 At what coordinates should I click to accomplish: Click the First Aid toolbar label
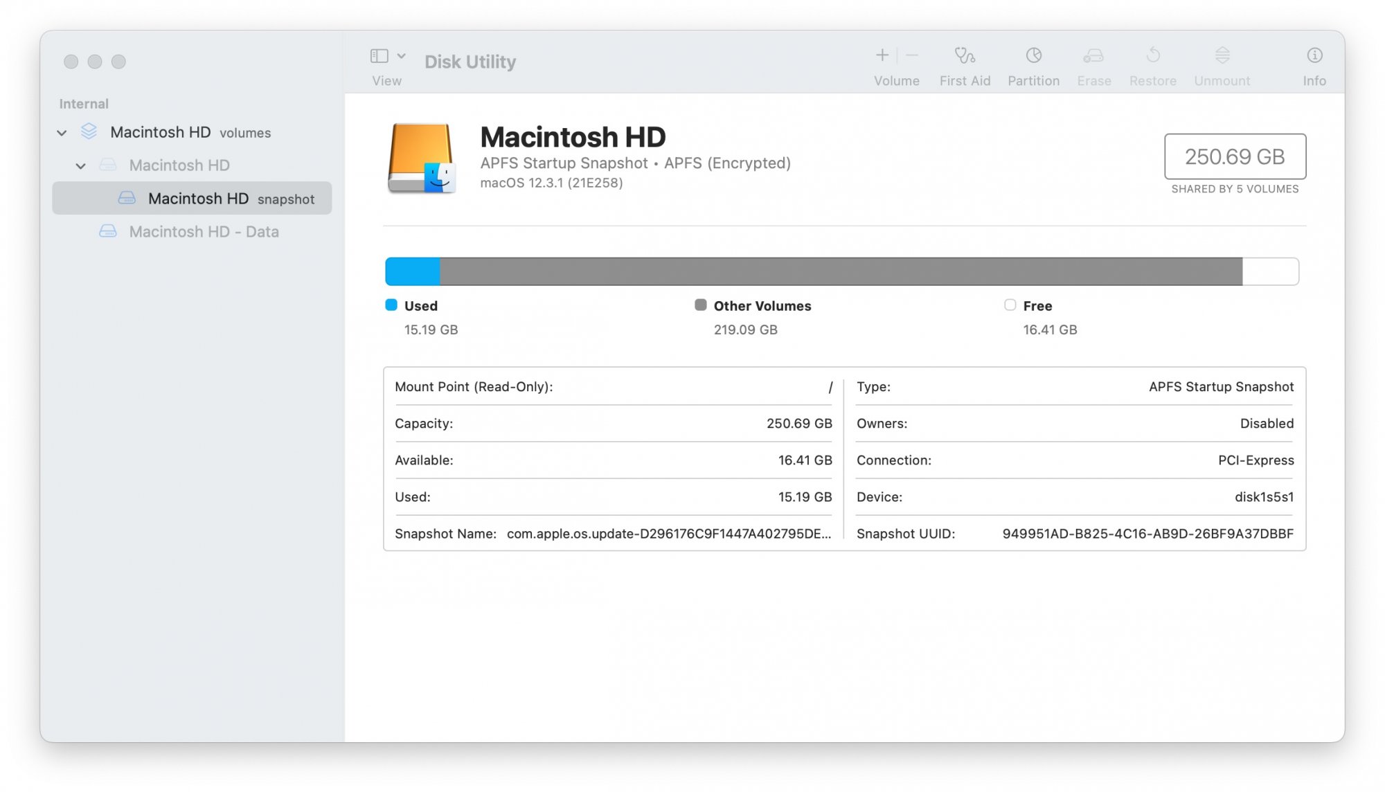click(965, 81)
